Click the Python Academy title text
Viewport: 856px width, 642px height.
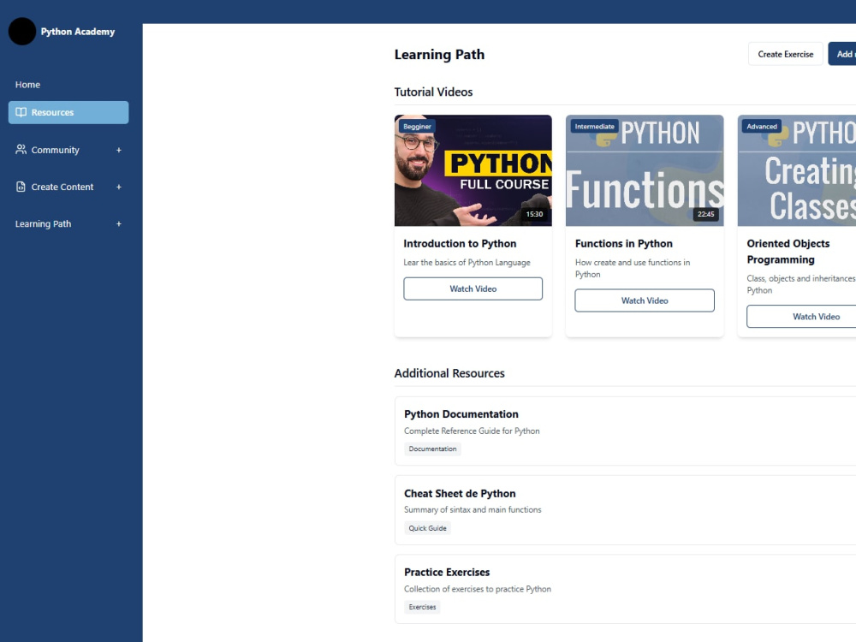coord(78,32)
